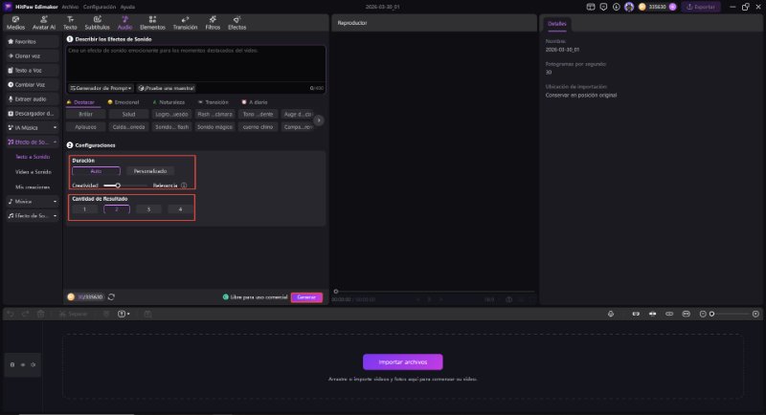766x415 pixels.
Task: Set Cantidad de Resultado to 1
Action: pos(84,209)
